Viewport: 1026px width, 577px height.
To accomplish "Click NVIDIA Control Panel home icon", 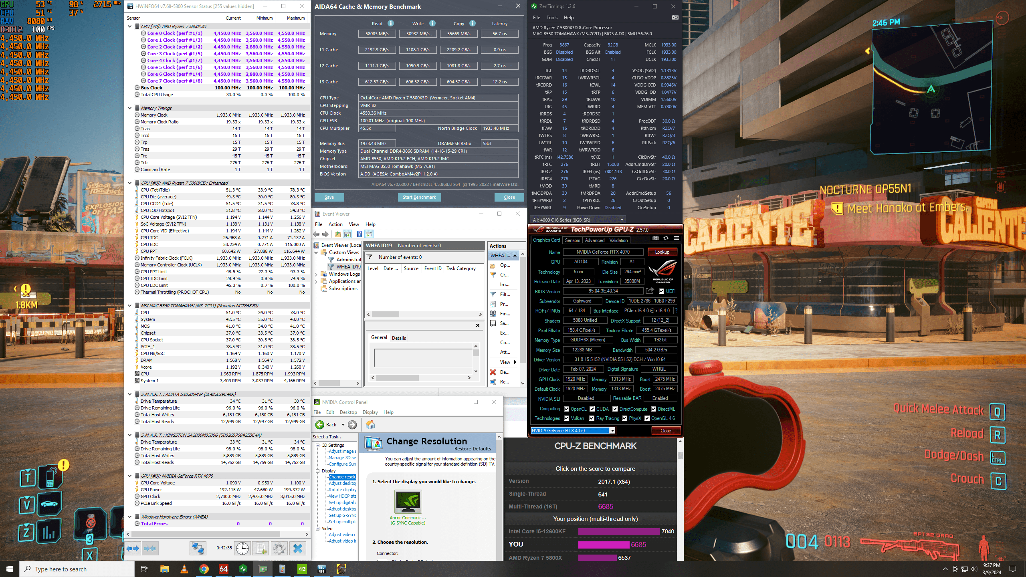I will [x=370, y=425].
